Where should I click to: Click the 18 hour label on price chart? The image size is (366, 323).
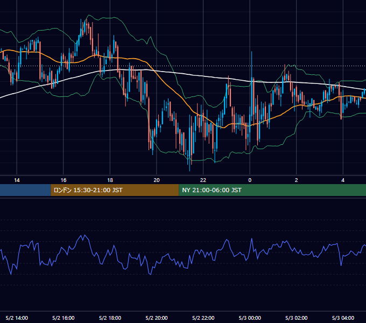coord(110,180)
